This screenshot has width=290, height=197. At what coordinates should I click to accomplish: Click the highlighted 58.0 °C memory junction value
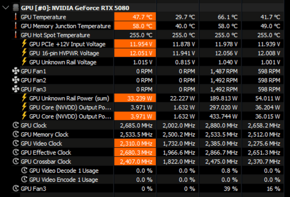click(135, 26)
